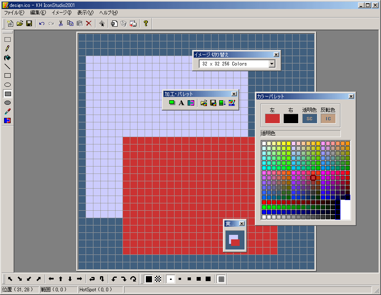Viewport: 381px width, 295px height.
Task: Flip the image vertically
Action: pyautogui.click(x=102, y=279)
